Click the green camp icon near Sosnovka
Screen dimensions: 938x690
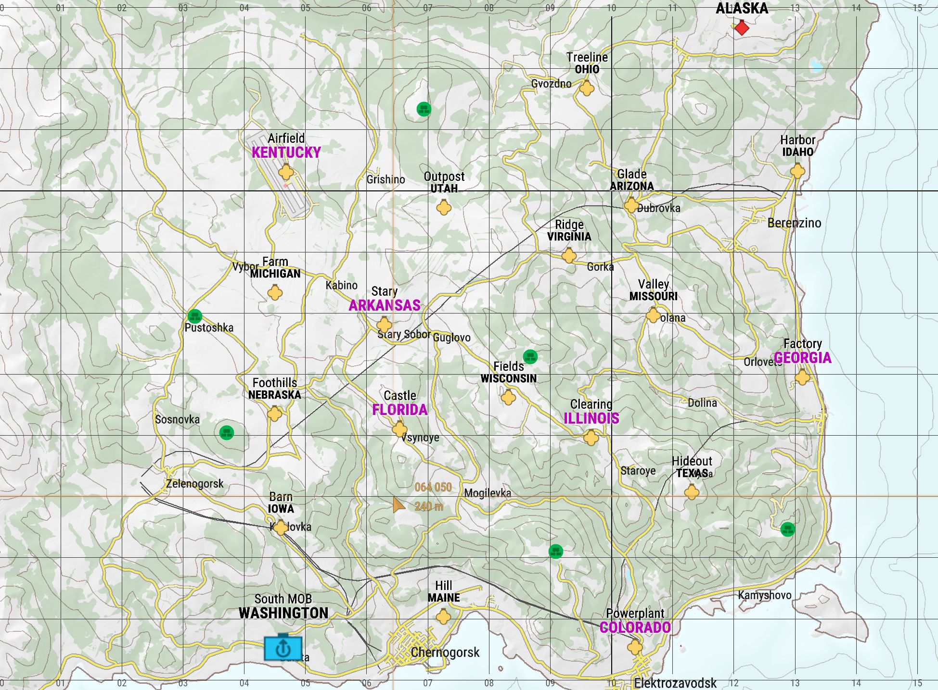(x=226, y=433)
